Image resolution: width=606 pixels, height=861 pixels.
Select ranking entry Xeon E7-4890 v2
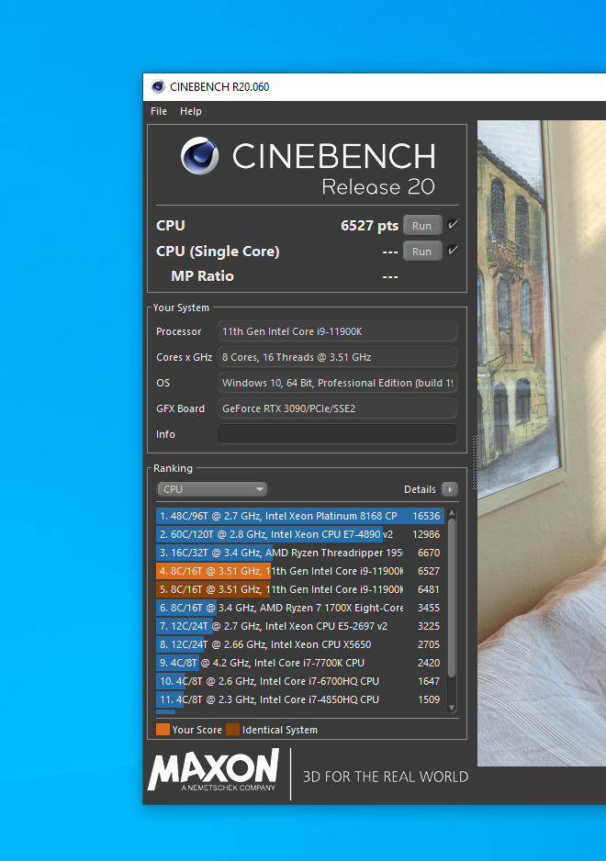coord(300,534)
